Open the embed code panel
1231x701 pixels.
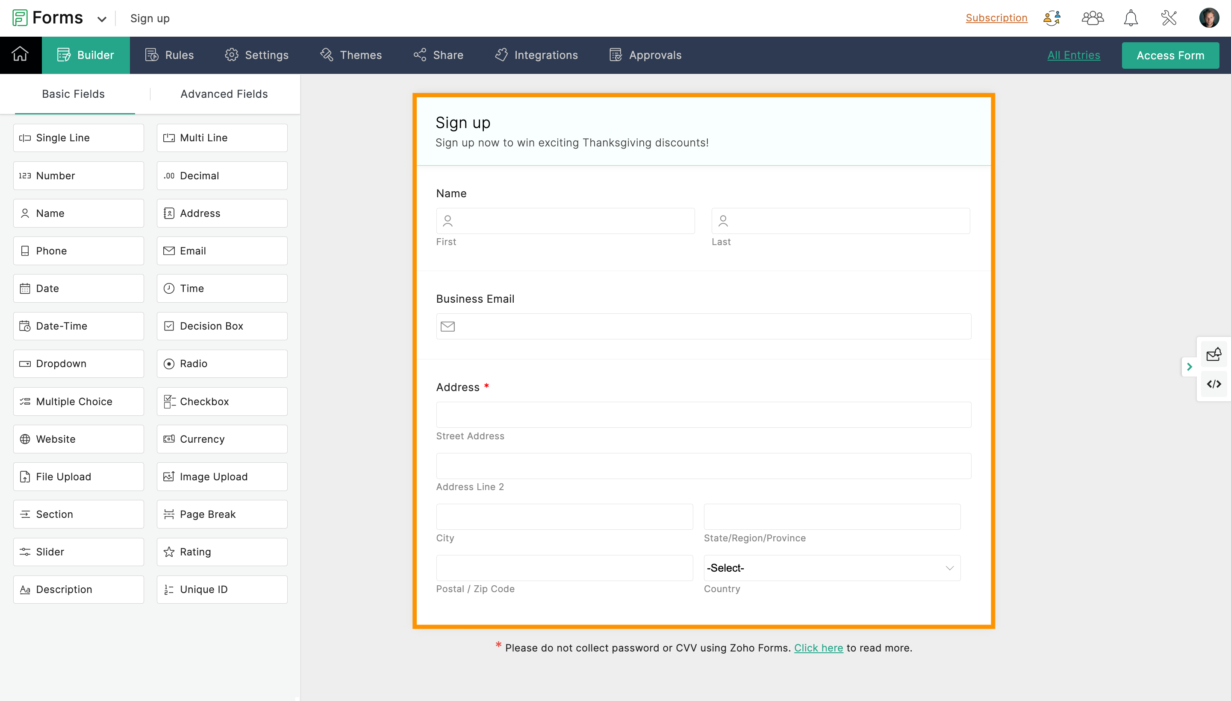(1213, 384)
